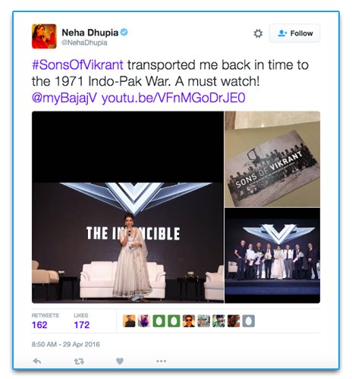Visit the @myBajajV mention
This screenshot has width=352, height=379.
[64, 98]
